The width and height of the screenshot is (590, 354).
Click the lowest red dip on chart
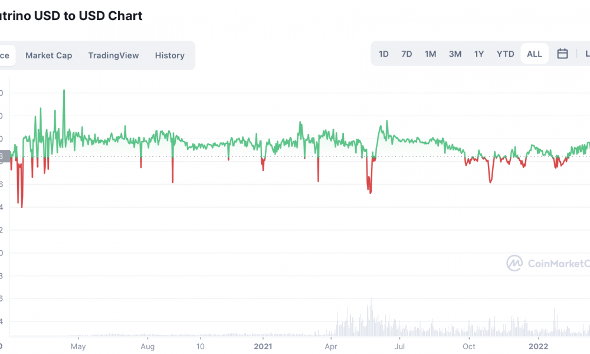click(x=22, y=206)
